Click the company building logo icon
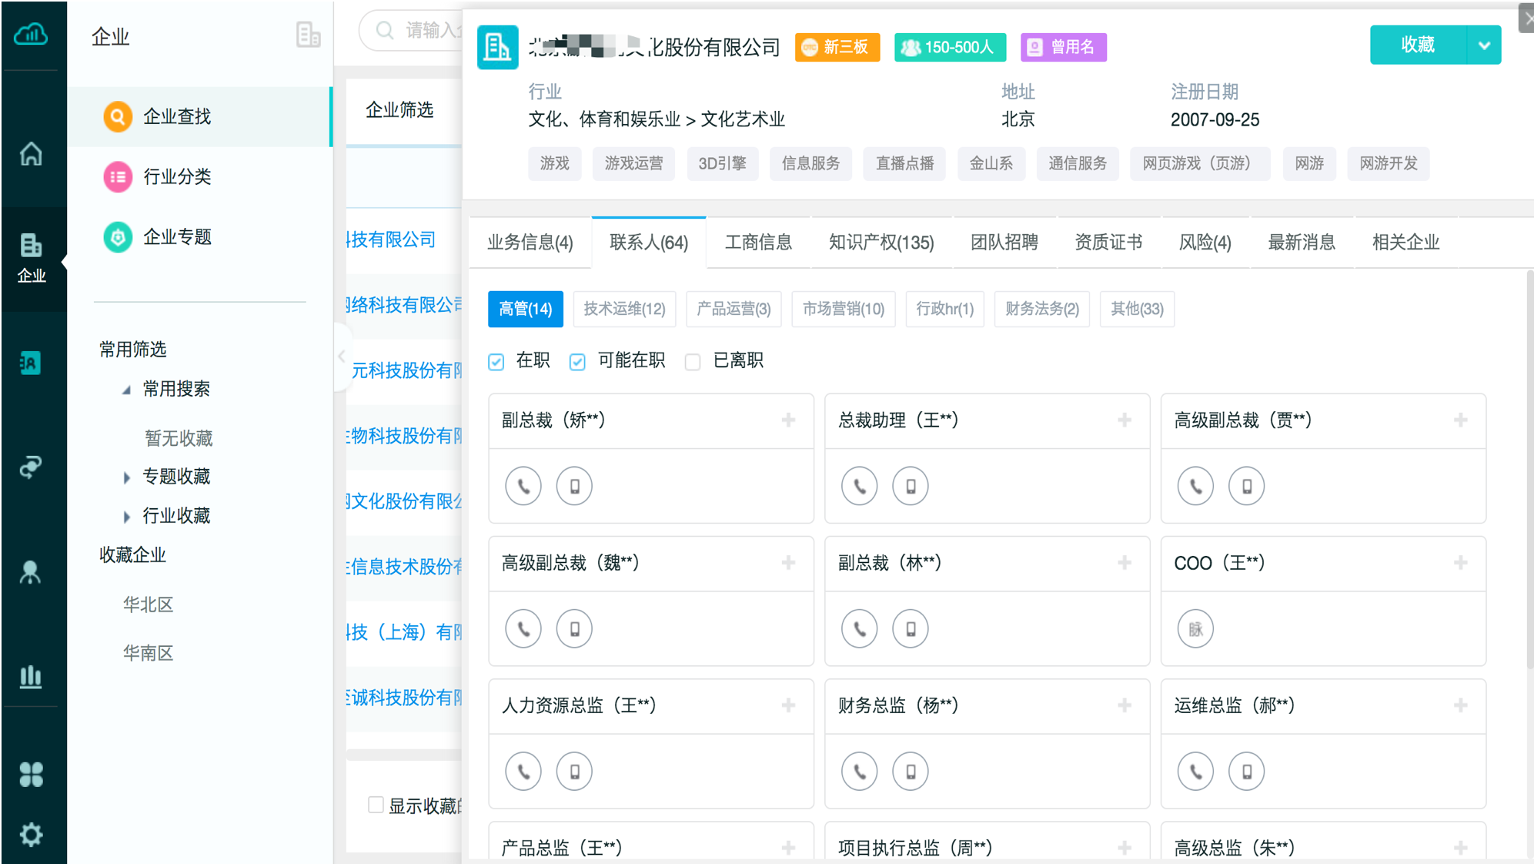The width and height of the screenshot is (1534, 864). 497,47
